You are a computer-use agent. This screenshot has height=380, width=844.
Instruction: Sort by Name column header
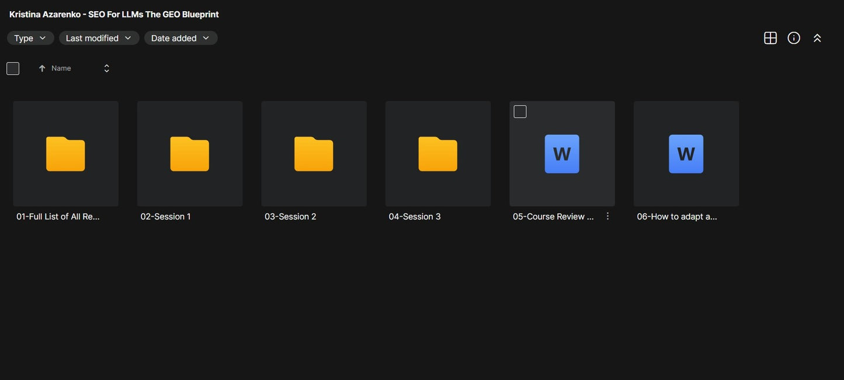[x=61, y=68]
